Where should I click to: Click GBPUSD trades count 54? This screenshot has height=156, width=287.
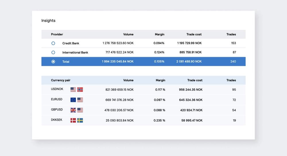click(234, 110)
